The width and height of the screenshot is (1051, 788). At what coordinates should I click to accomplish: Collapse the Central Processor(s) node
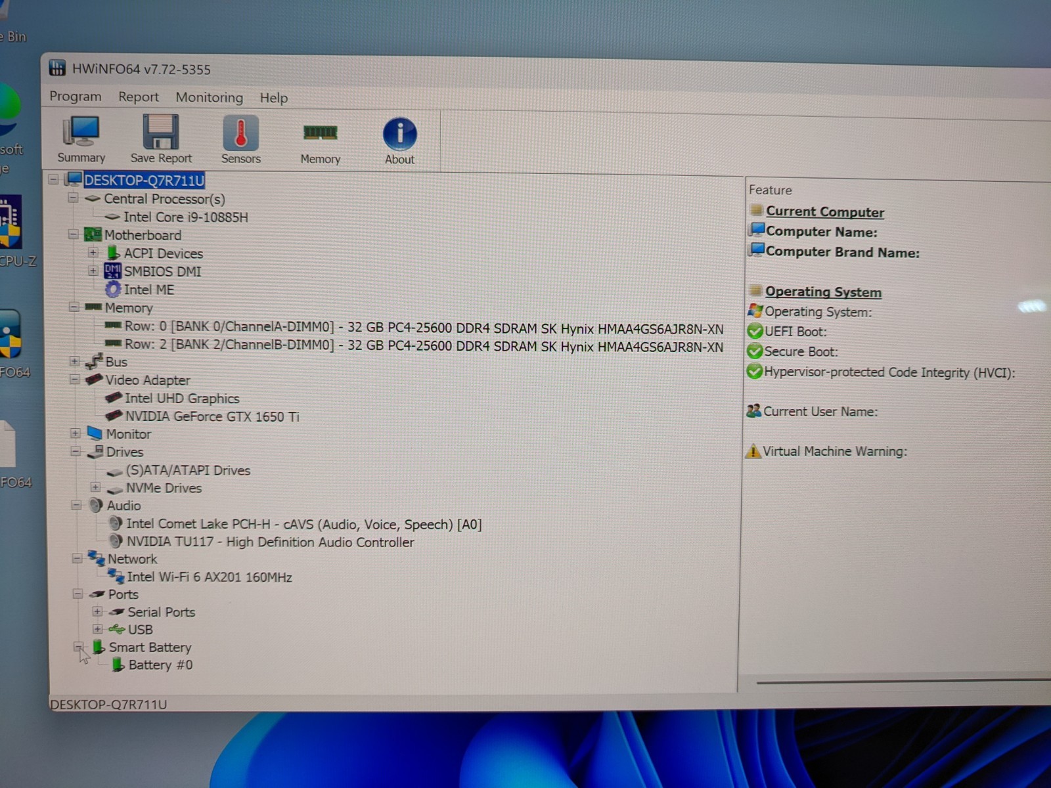point(73,198)
